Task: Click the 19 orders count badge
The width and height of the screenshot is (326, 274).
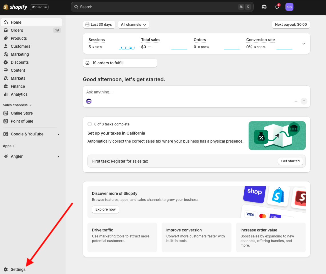Action: (57, 30)
